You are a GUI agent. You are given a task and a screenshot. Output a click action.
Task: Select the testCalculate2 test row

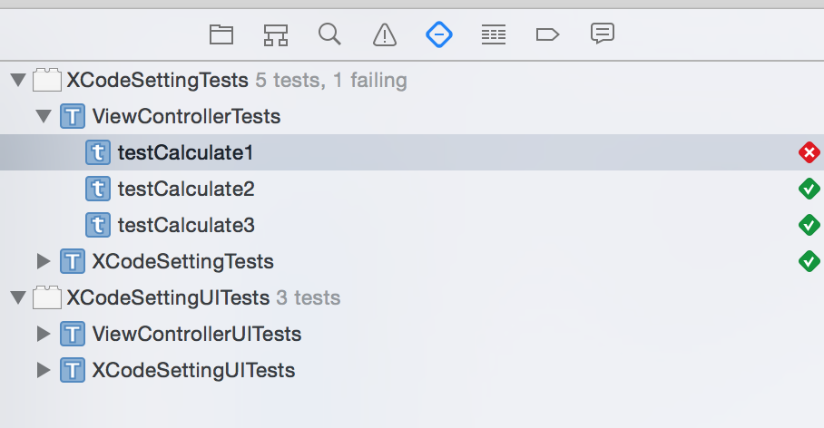tap(186, 190)
